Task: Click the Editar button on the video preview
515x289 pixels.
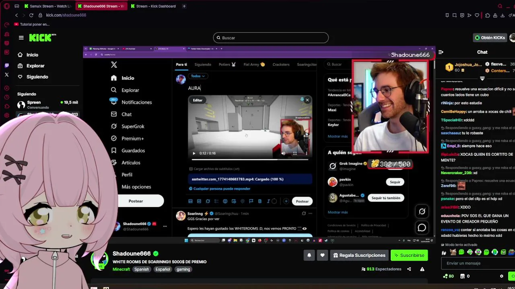Action: coord(198,100)
